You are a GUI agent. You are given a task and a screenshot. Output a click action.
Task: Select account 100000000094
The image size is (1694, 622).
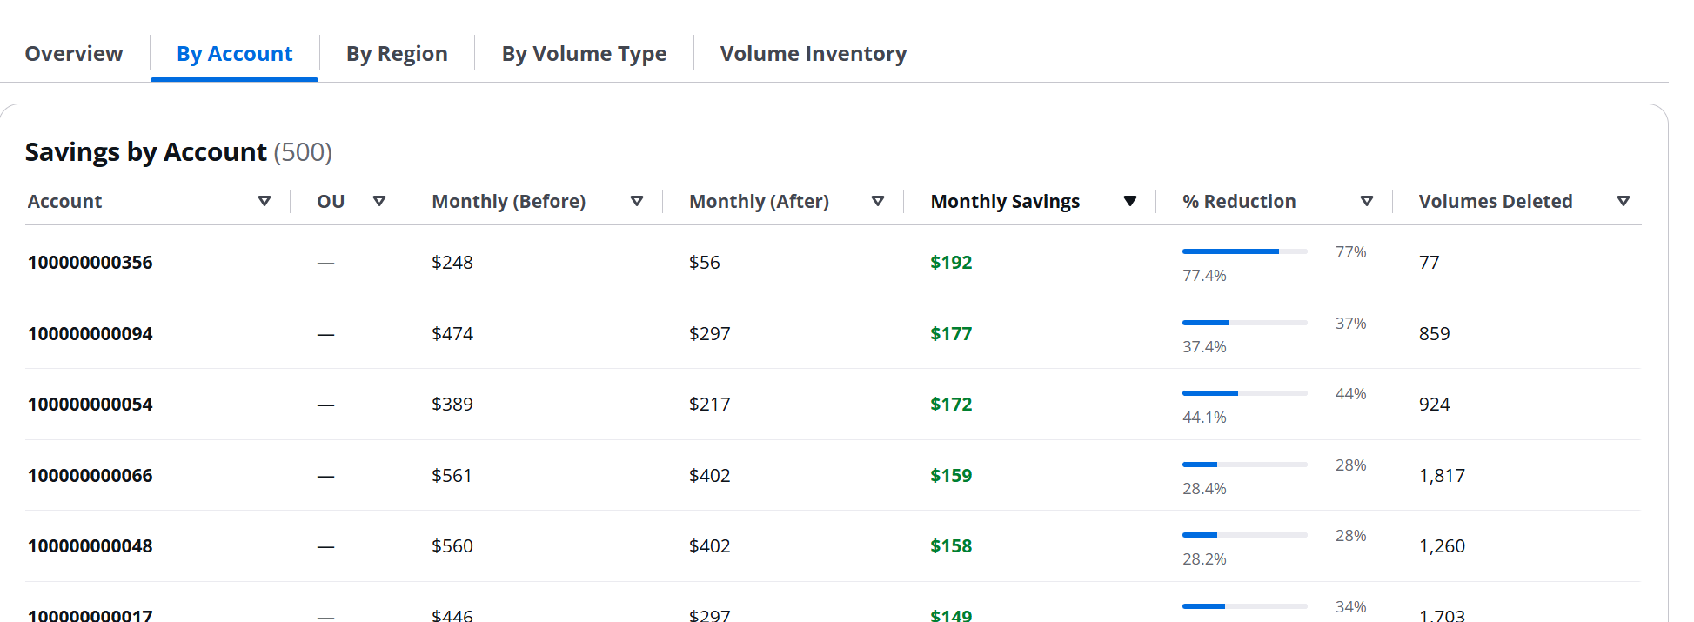[x=90, y=333]
